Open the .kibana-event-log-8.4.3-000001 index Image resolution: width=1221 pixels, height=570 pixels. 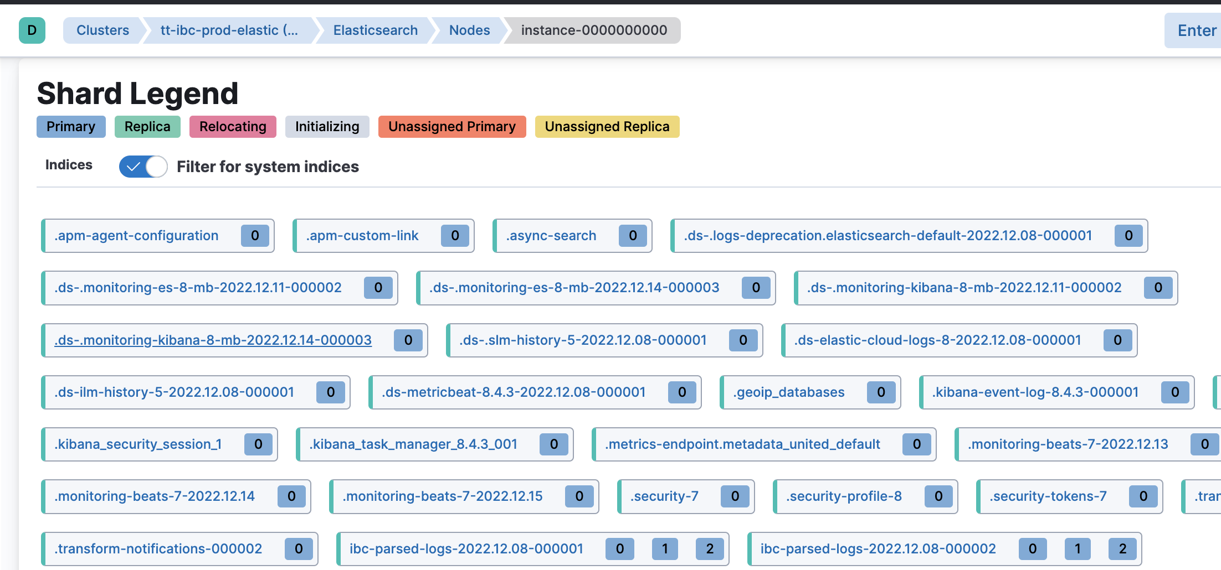(1035, 392)
